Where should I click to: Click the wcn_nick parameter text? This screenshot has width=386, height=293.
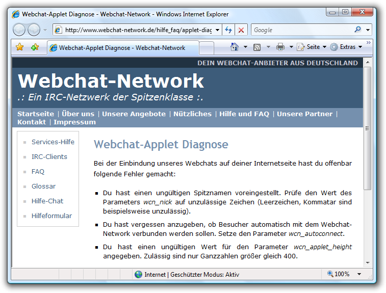[158, 202]
